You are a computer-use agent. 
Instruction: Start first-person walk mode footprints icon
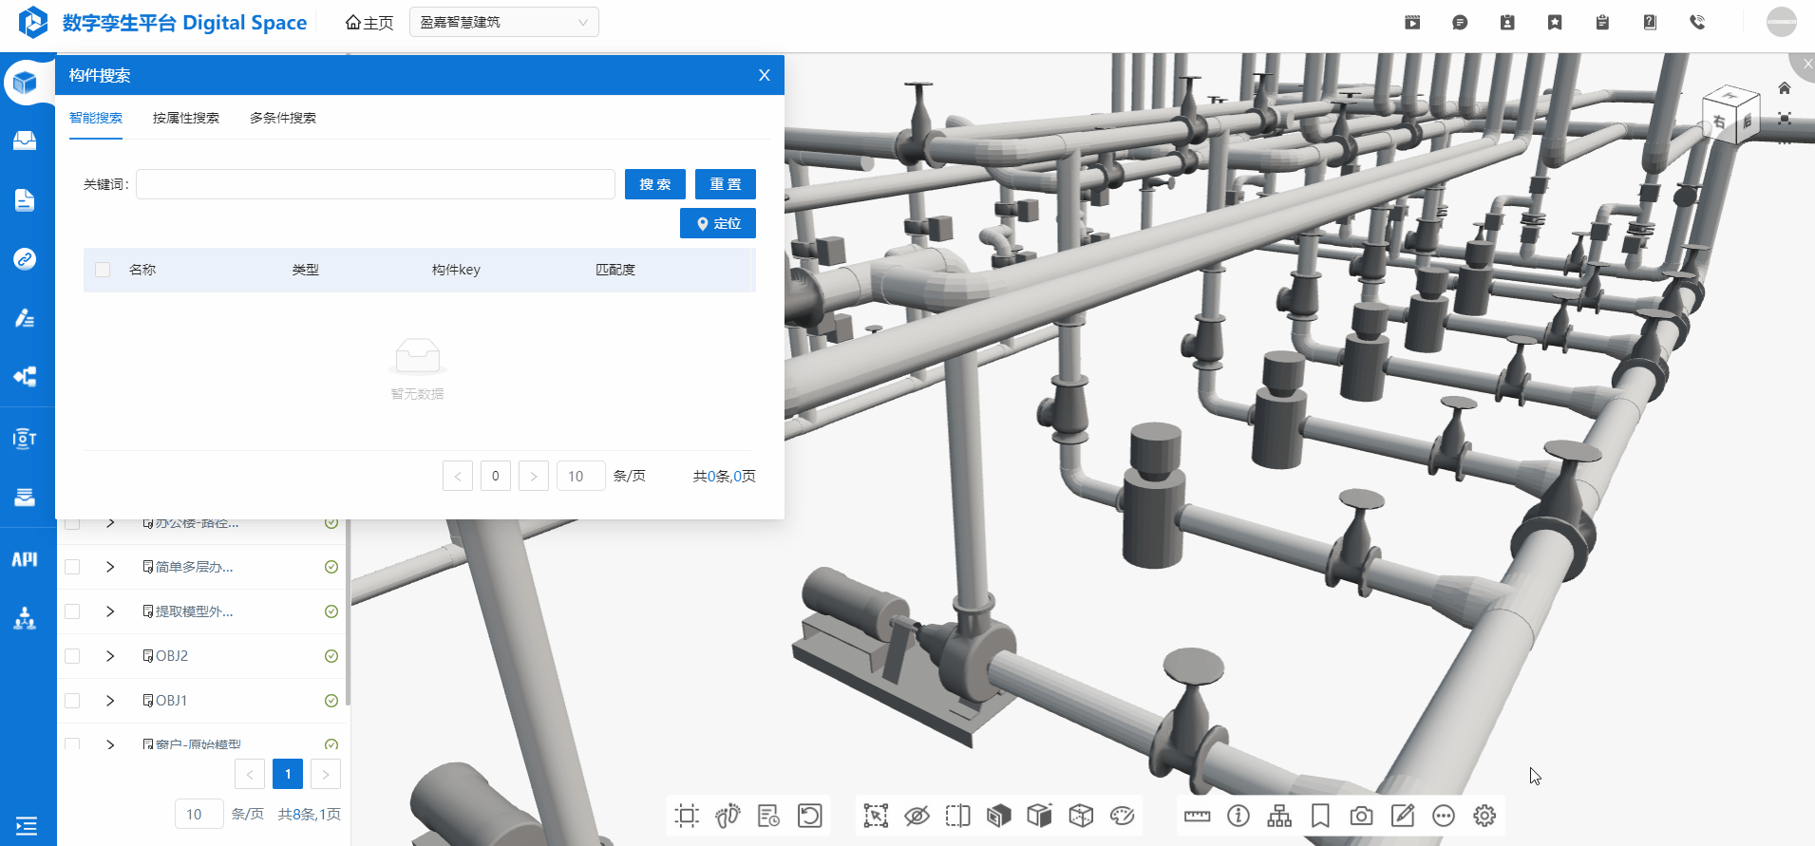coord(728,816)
